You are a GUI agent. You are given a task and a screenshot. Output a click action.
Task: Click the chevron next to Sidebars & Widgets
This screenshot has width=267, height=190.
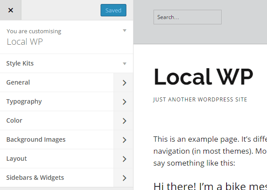pos(124,178)
